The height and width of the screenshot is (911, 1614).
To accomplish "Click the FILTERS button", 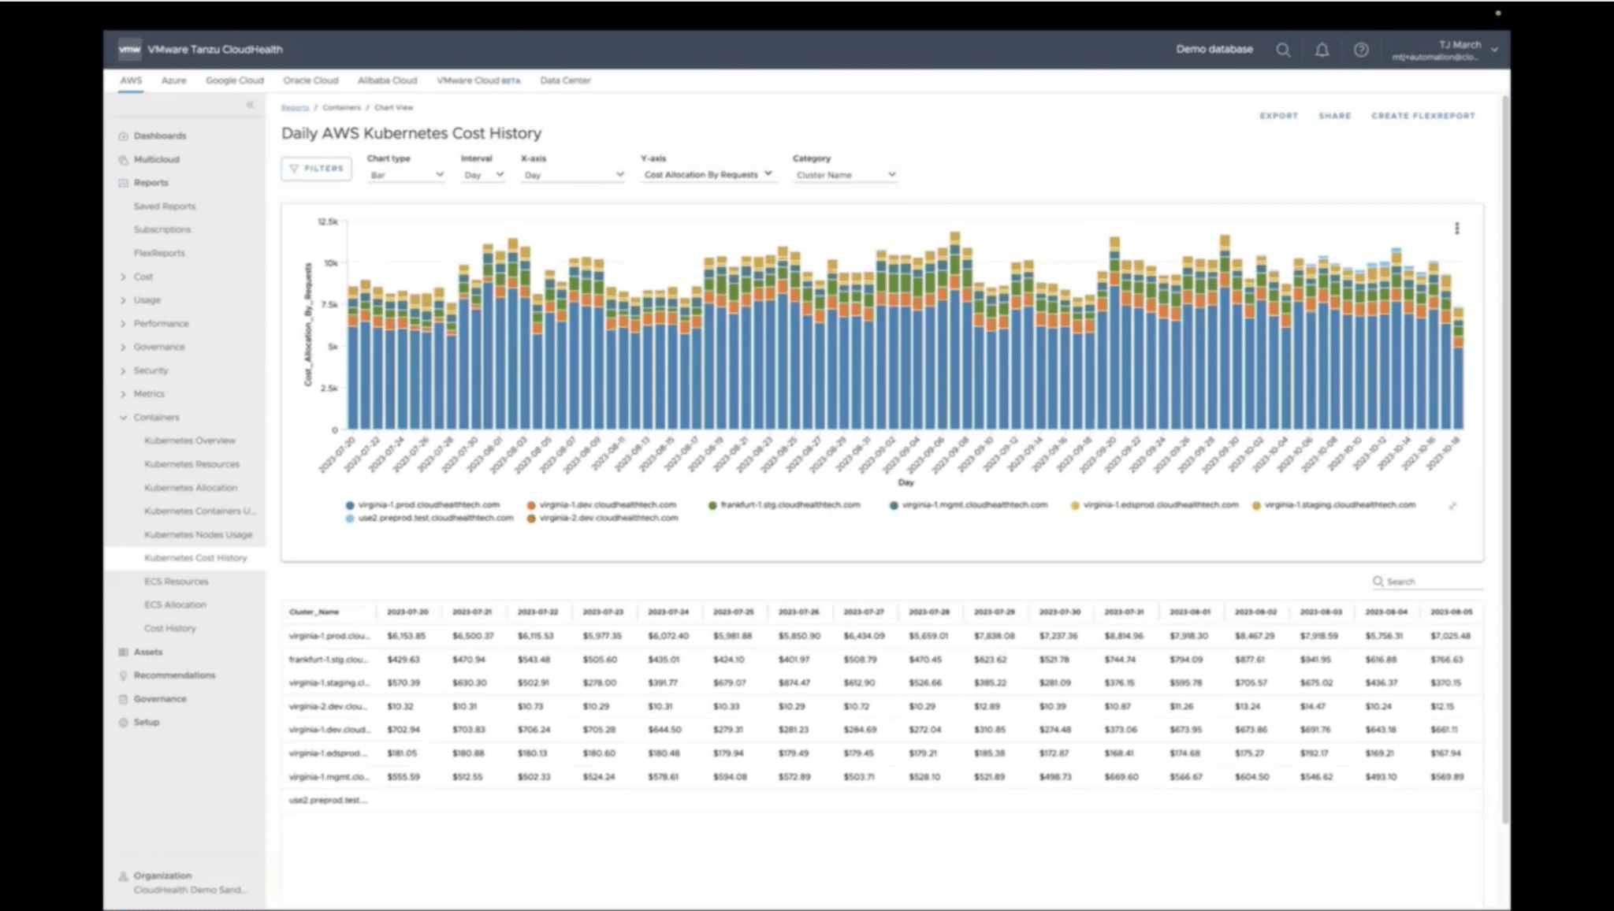I will coord(316,169).
